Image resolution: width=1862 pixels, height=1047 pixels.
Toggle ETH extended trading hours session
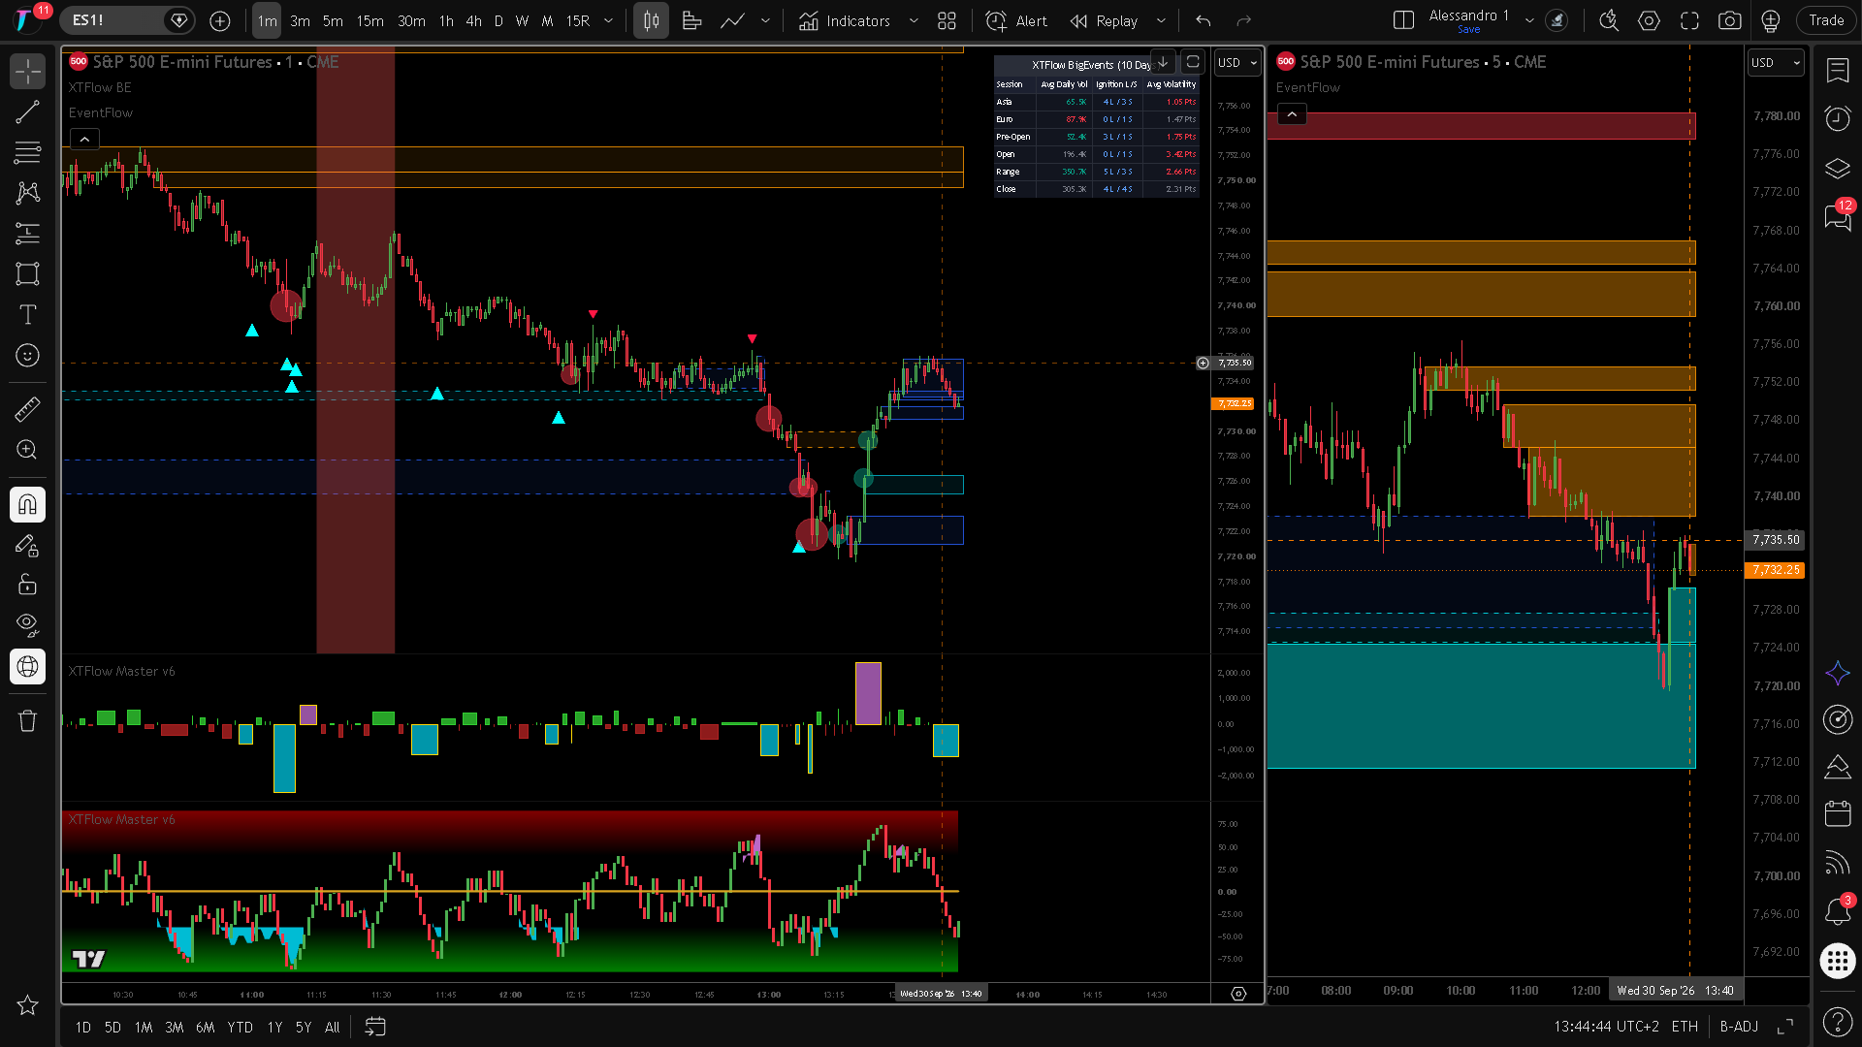[x=1685, y=1027]
